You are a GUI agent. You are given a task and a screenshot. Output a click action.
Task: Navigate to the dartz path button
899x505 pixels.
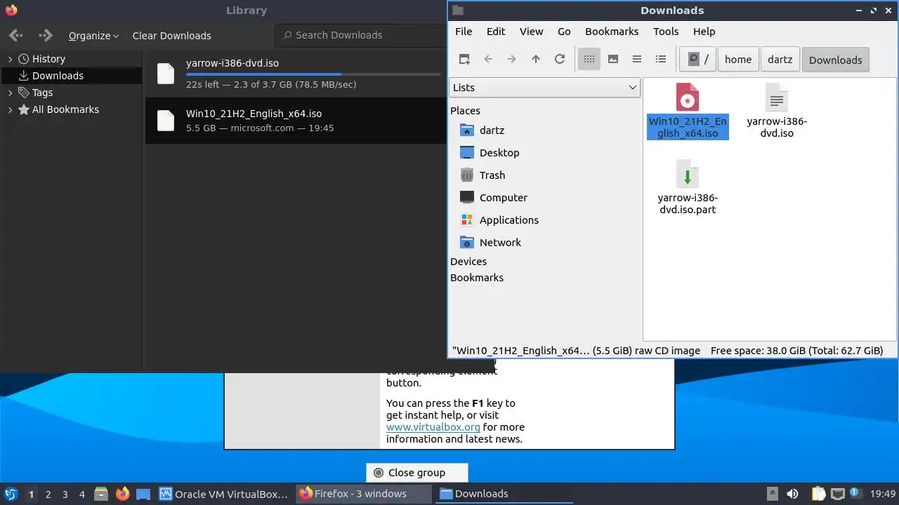click(780, 60)
